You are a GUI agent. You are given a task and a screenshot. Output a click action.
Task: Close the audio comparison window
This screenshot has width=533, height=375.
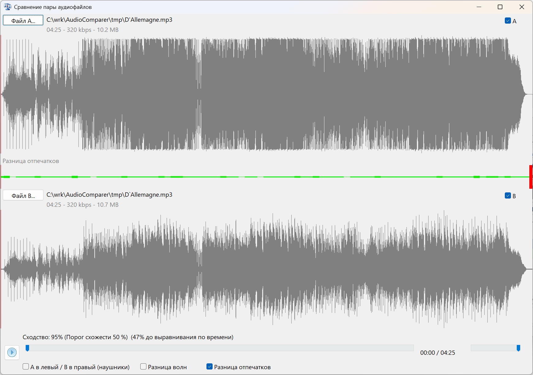point(522,7)
